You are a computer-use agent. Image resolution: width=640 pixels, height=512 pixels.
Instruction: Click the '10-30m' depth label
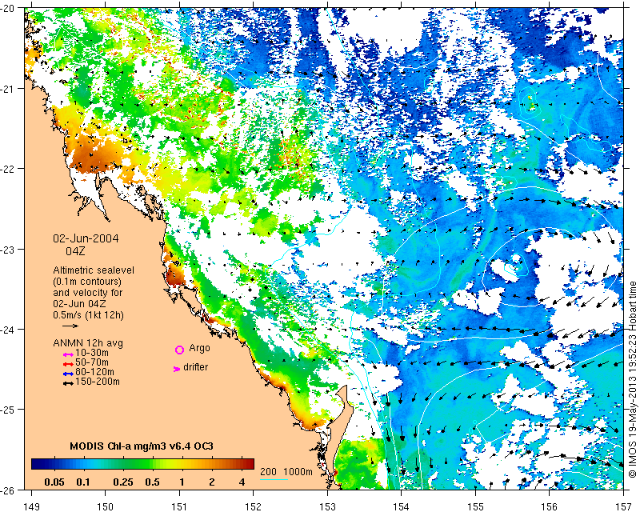click(x=92, y=353)
